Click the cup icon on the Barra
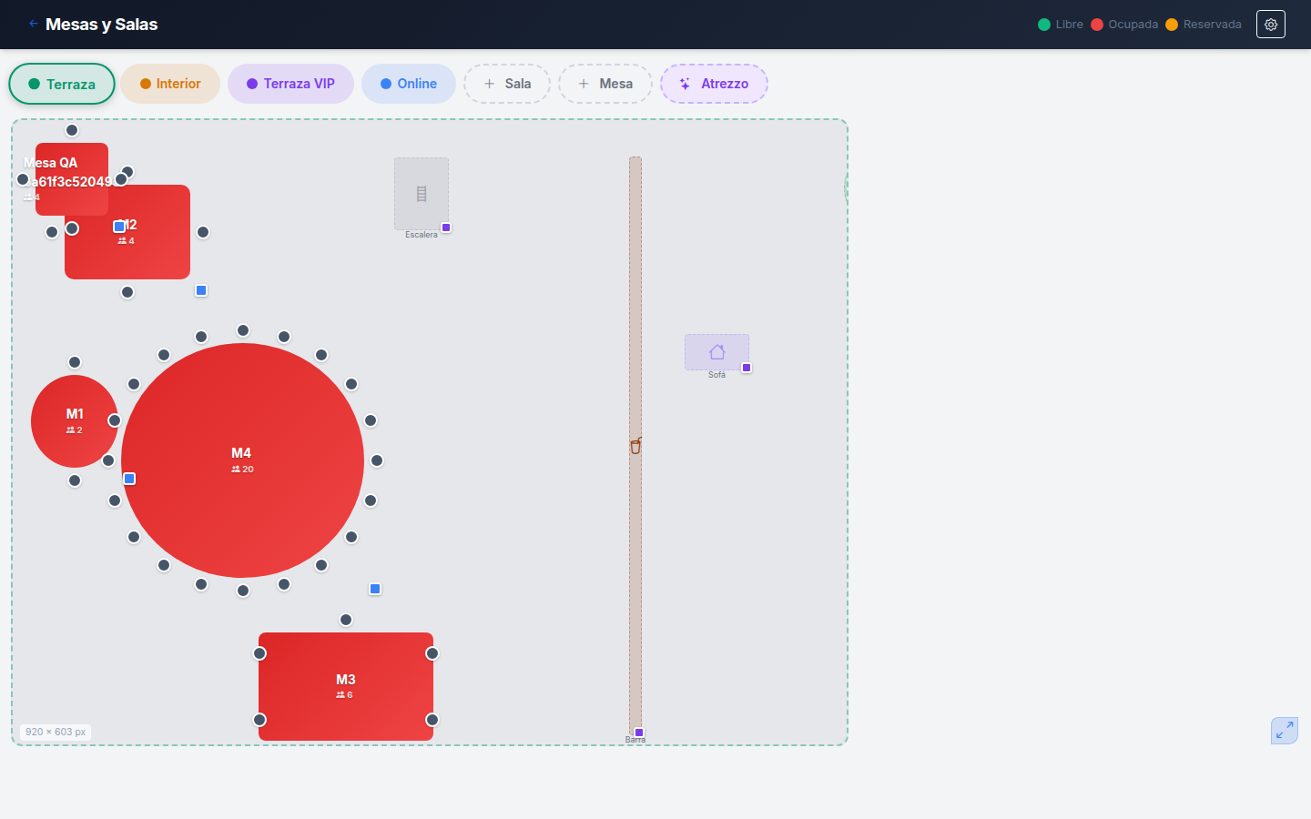Viewport: 1311px width, 819px height. click(x=635, y=445)
